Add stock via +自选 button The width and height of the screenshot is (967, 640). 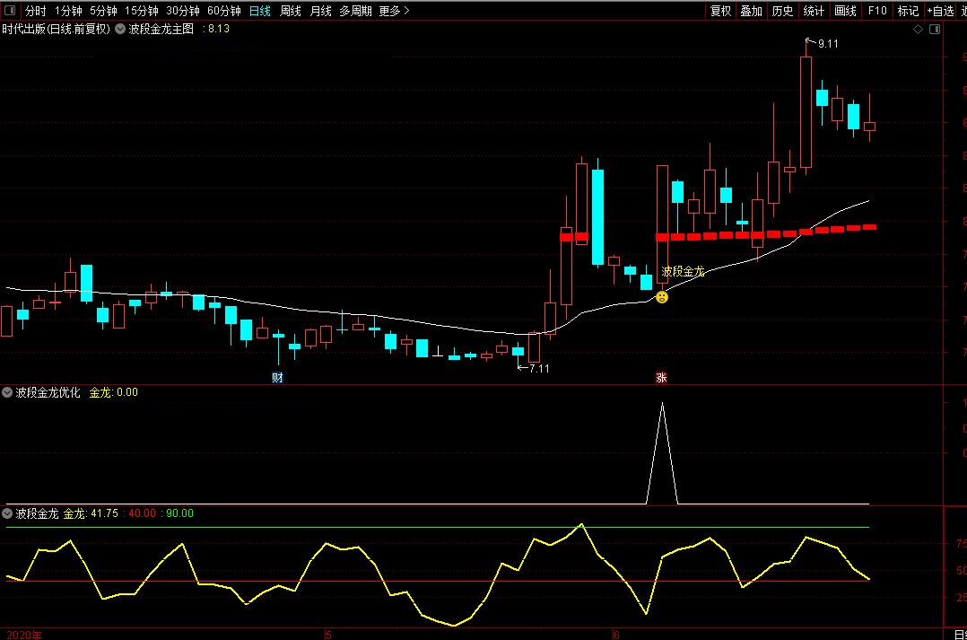(x=940, y=11)
